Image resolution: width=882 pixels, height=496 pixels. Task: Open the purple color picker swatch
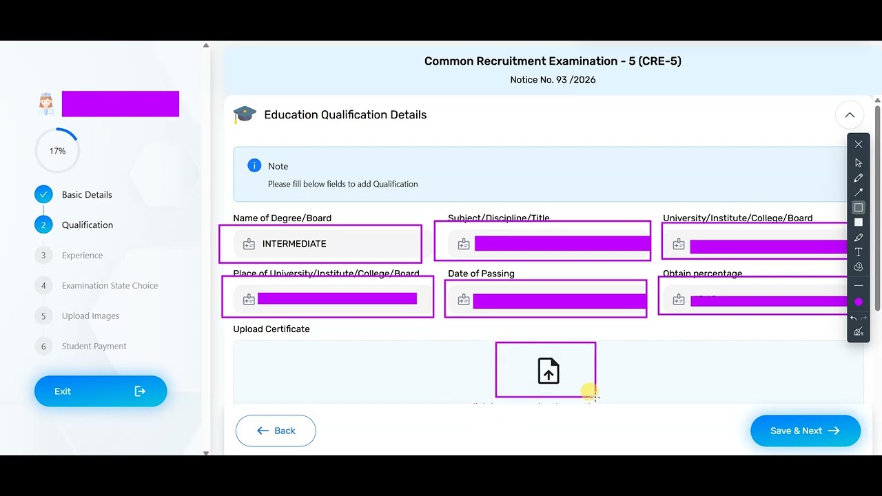859,302
